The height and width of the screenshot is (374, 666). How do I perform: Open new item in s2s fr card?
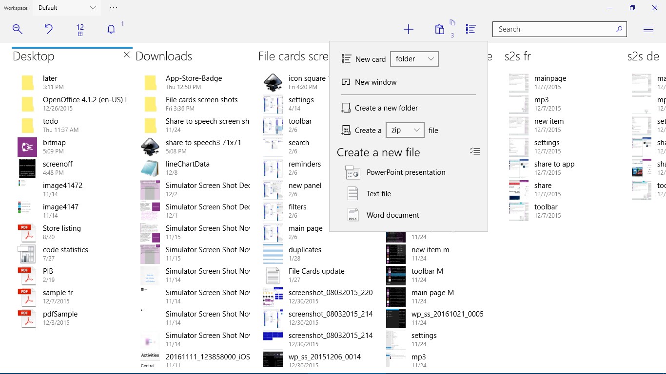(549, 121)
